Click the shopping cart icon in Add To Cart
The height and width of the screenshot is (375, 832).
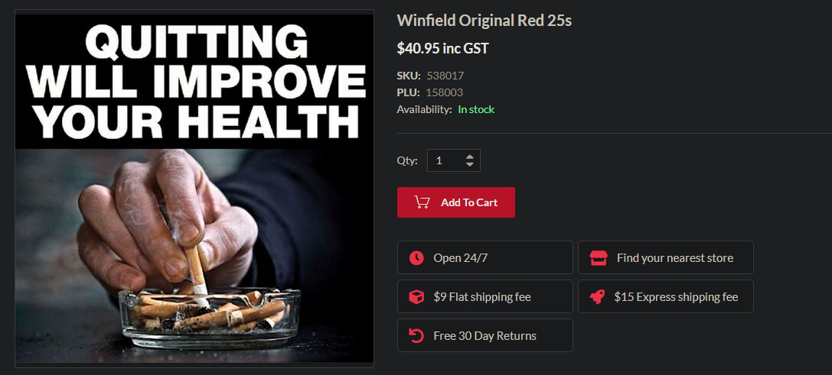pyautogui.click(x=422, y=202)
